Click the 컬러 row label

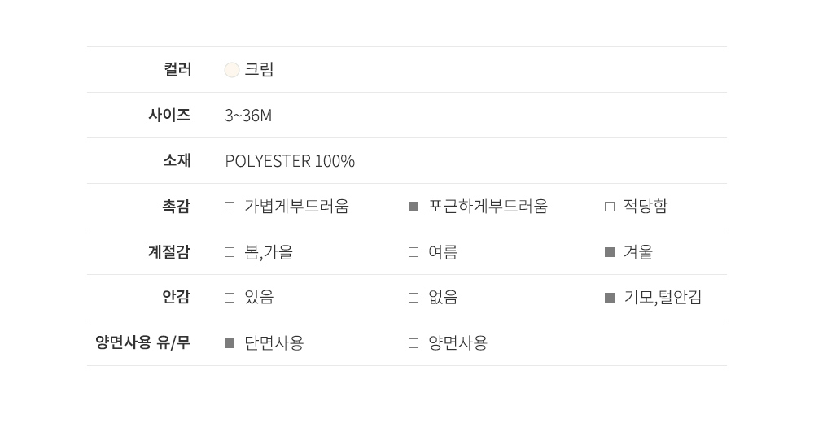[x=177, y=70]
